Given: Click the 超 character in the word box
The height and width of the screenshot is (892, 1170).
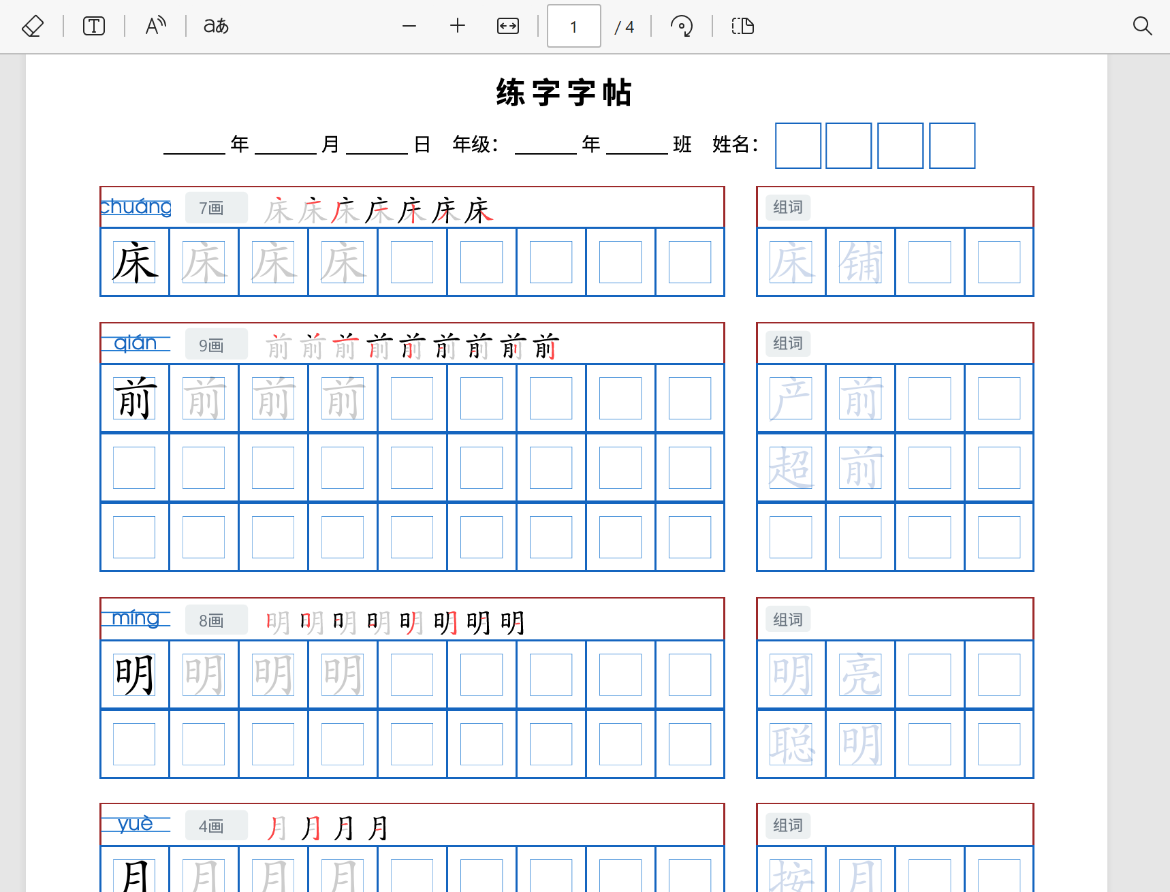Looking at the screenshot, I should (x=791, y=468).
